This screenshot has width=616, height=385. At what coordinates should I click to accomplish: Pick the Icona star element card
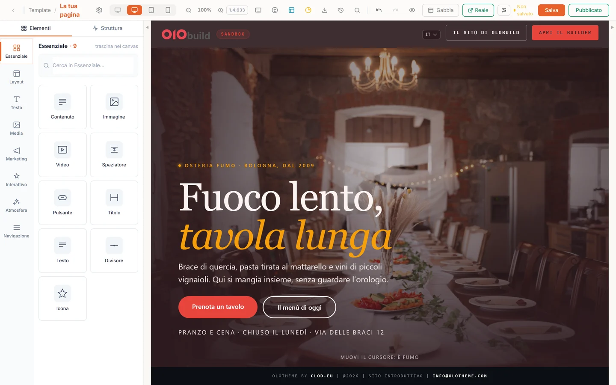pos(62,299)
